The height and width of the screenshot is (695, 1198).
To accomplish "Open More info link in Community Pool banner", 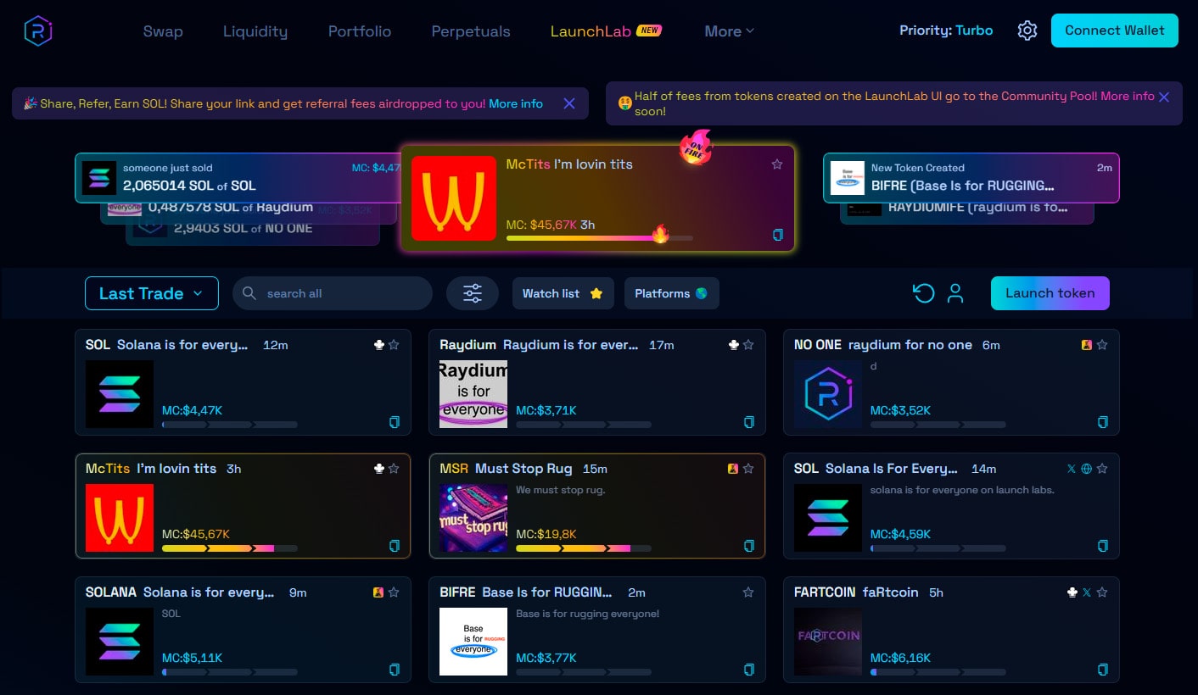I will coord(1128,97).
